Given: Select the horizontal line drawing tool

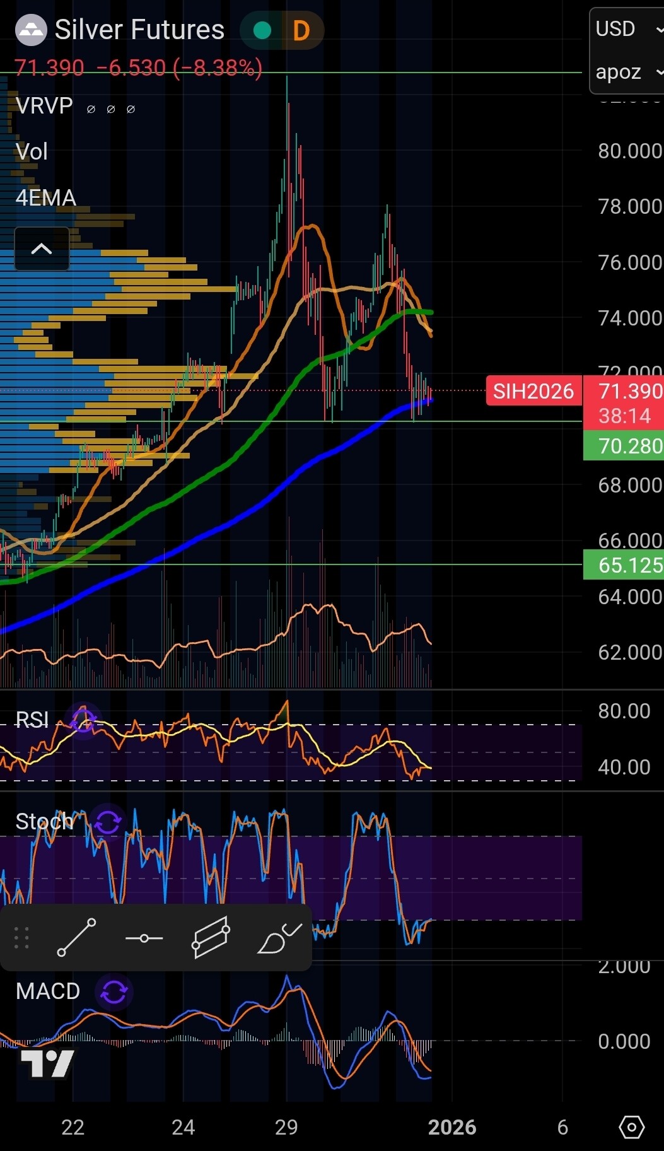Looking at the screenshot, I should click(144, 938).
